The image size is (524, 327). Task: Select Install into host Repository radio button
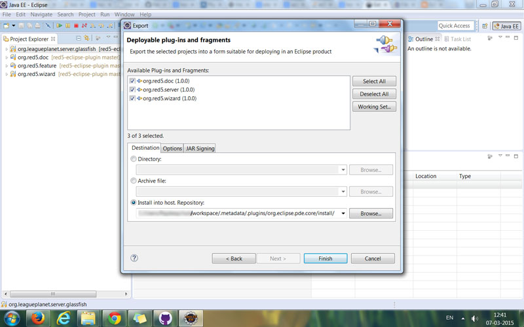(134, 203)
